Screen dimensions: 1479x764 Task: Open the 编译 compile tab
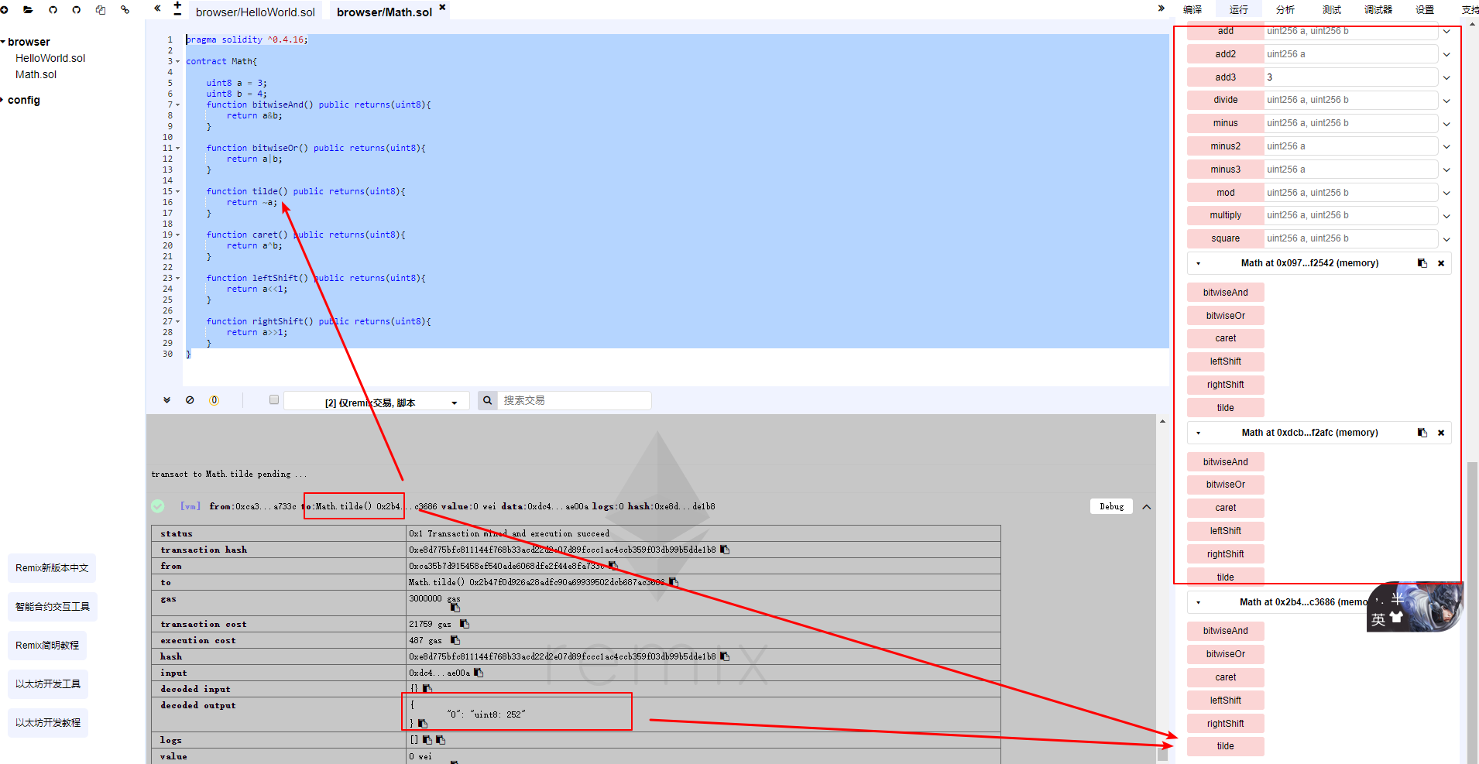pyautogui.click(x=1192, y=9)
